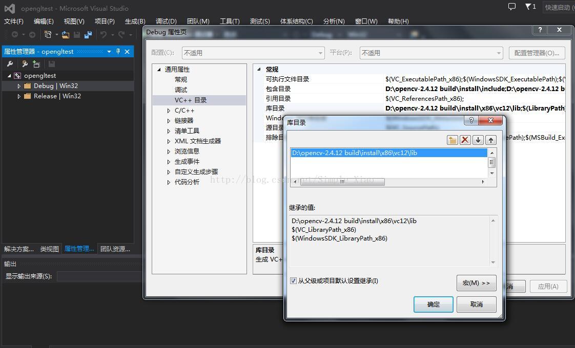Click the redo icon in main toolbar
This screenshot has height=348, width=575.
pyautogui.click(x=121, y=34)
